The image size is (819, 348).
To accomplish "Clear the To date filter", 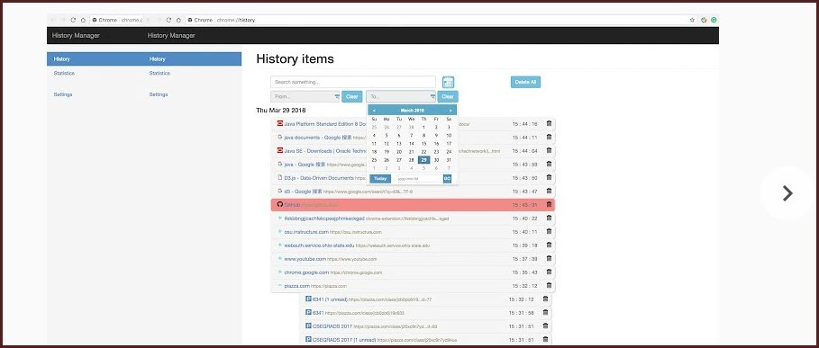I will coord(448,96).
